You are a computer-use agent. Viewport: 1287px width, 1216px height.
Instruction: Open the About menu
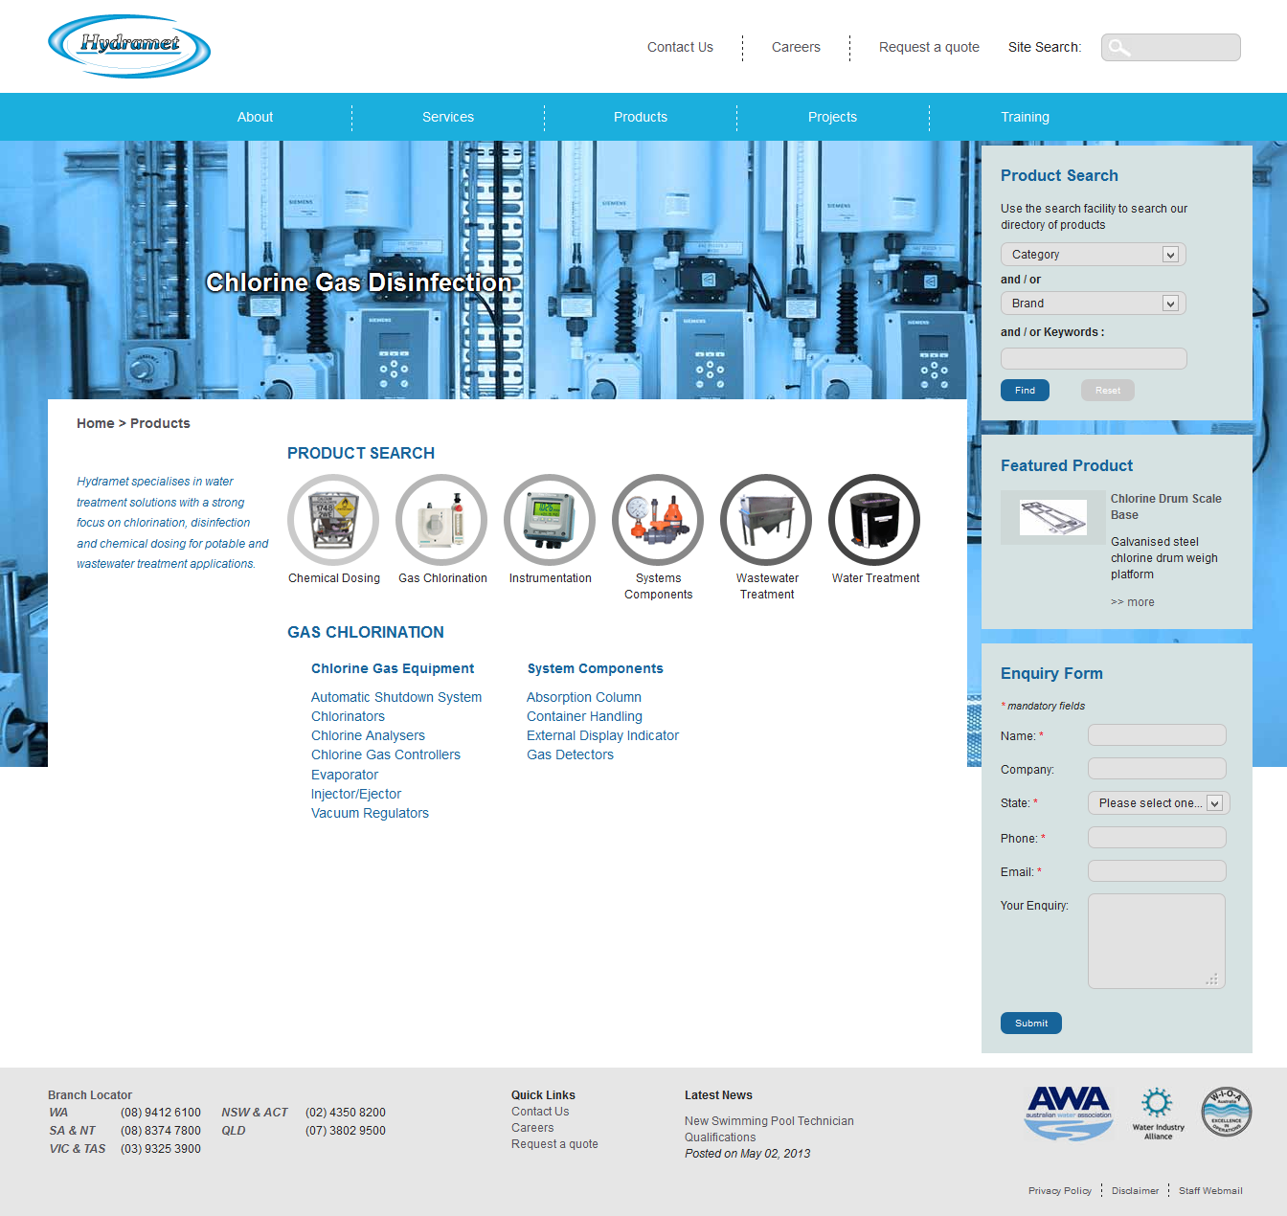(x=256, y=117)
